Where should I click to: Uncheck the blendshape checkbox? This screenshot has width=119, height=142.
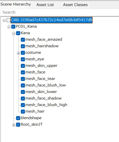click(18, 118)
